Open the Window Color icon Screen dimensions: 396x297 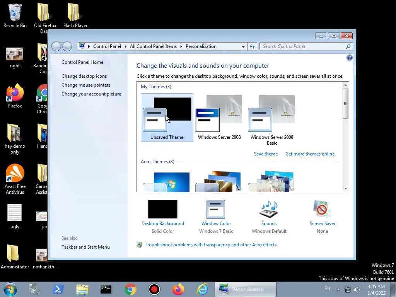pos(216,209)
